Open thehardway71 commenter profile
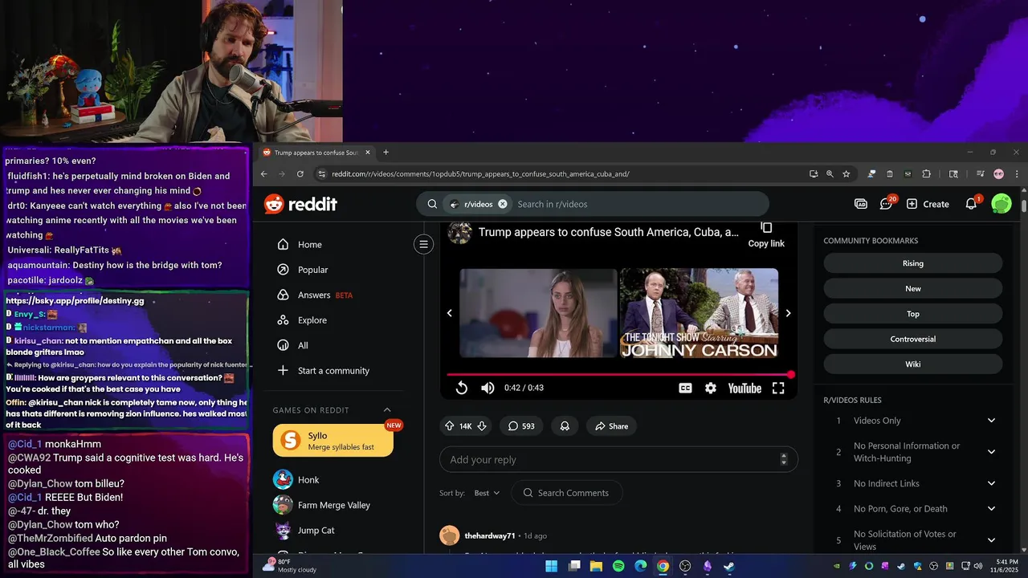This screenshot has width=1028, height=578. click(x=490, y=535)
